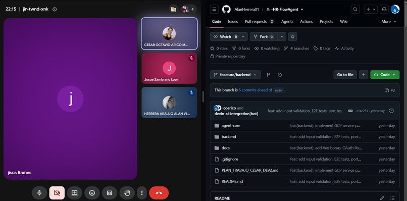Open Projects tab

click(x=326, y=22)
